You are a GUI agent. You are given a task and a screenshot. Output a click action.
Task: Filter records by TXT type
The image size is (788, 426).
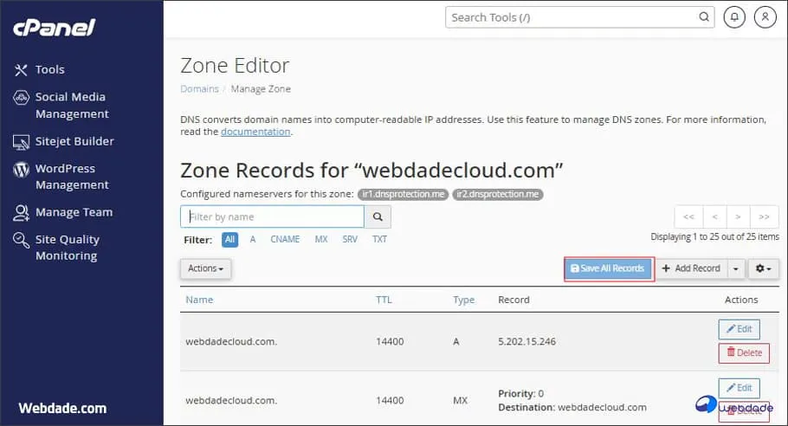tap(379, 240)
